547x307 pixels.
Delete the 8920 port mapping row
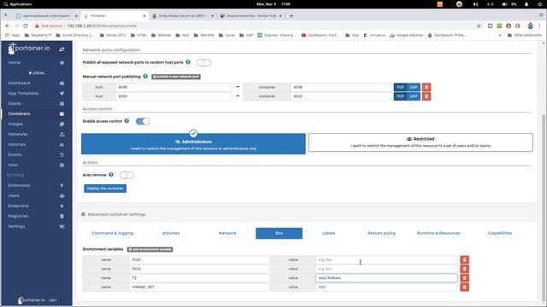click(x=426, y=96)
